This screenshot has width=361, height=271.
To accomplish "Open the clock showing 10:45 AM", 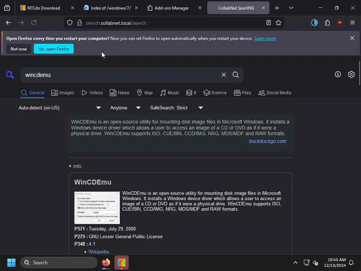I will tap(335, 263).
